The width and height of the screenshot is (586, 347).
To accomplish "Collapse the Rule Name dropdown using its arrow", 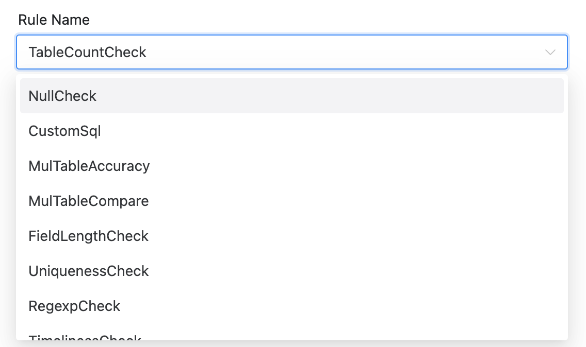I will (x=550, y=52).
